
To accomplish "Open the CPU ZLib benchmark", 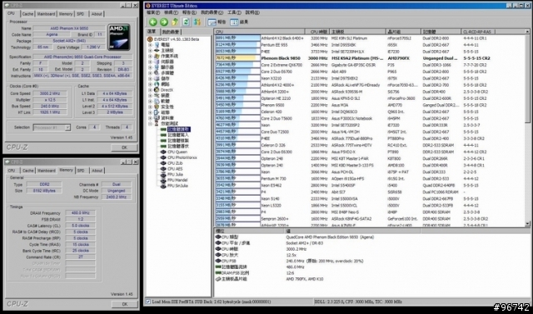I will click(175, 163).
